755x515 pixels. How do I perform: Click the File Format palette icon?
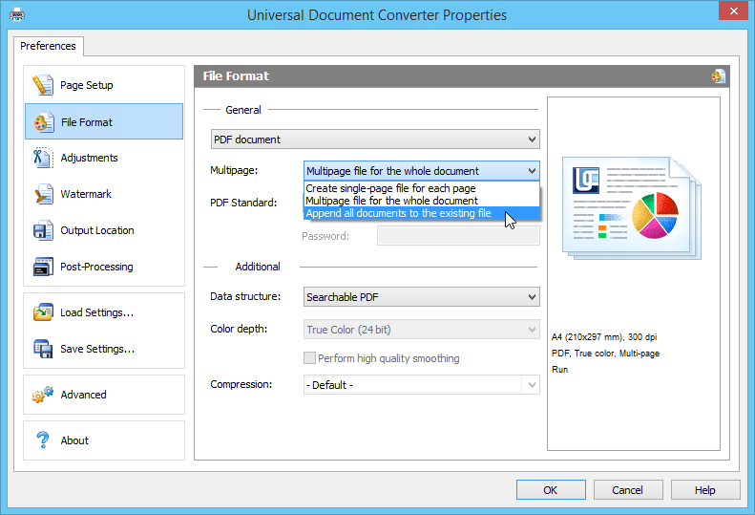tap(43, 121)
